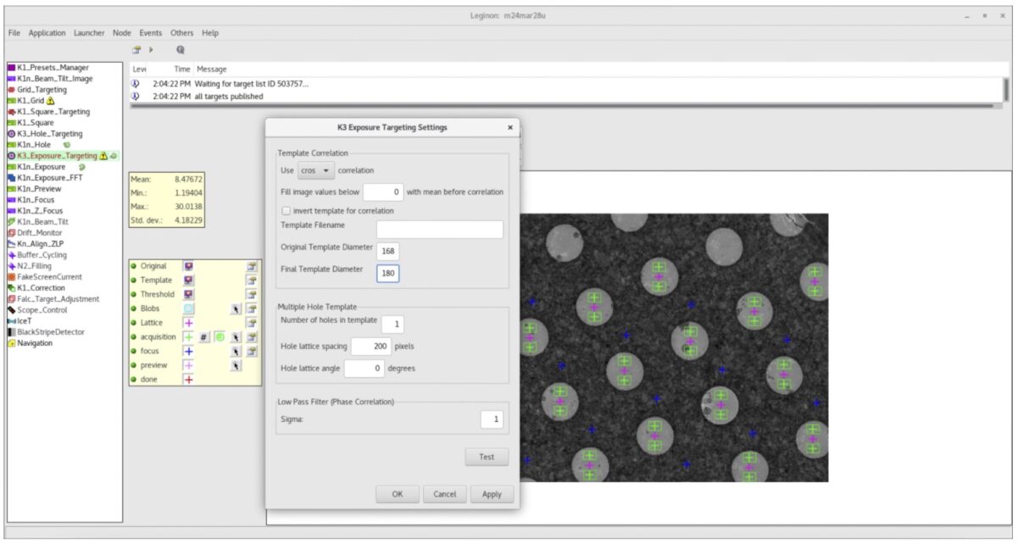Click the Apply button
Screen dimensions: 1017x544
click(x=492, y=494)
